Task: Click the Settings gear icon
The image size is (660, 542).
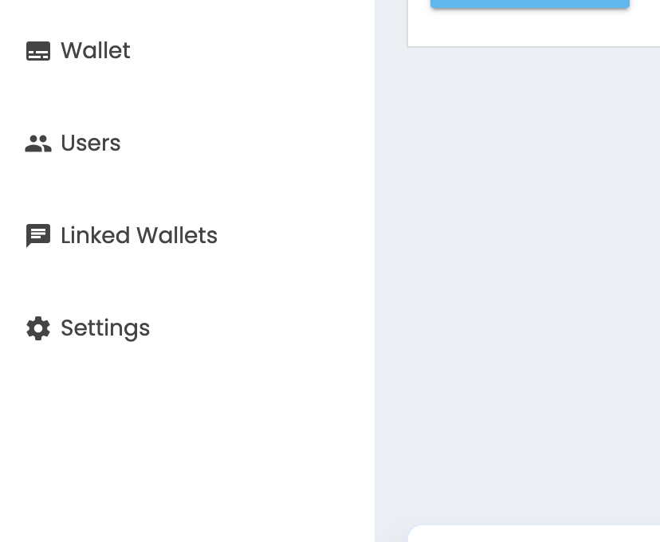Action: [x=38, y=328]
